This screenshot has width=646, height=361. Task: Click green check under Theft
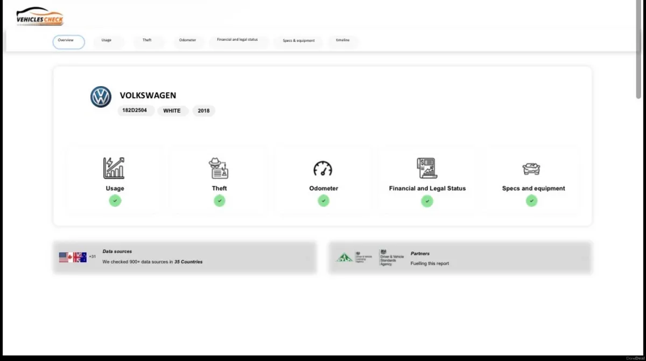tap(219, 200)
